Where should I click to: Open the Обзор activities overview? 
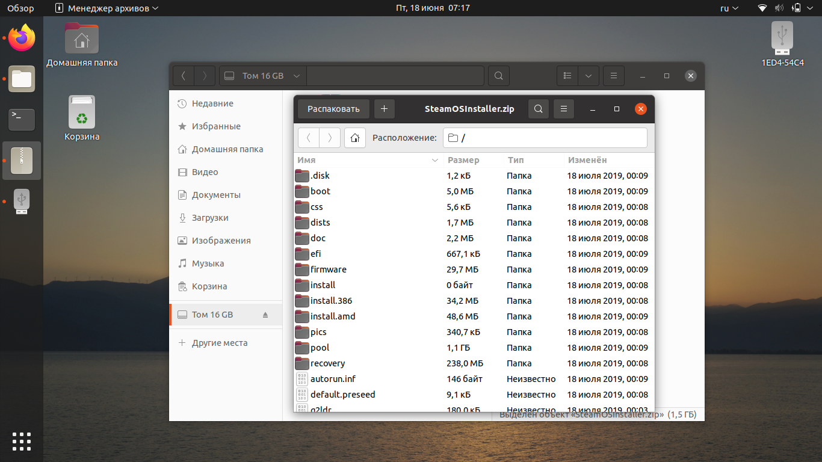click(x=20, y=8)
